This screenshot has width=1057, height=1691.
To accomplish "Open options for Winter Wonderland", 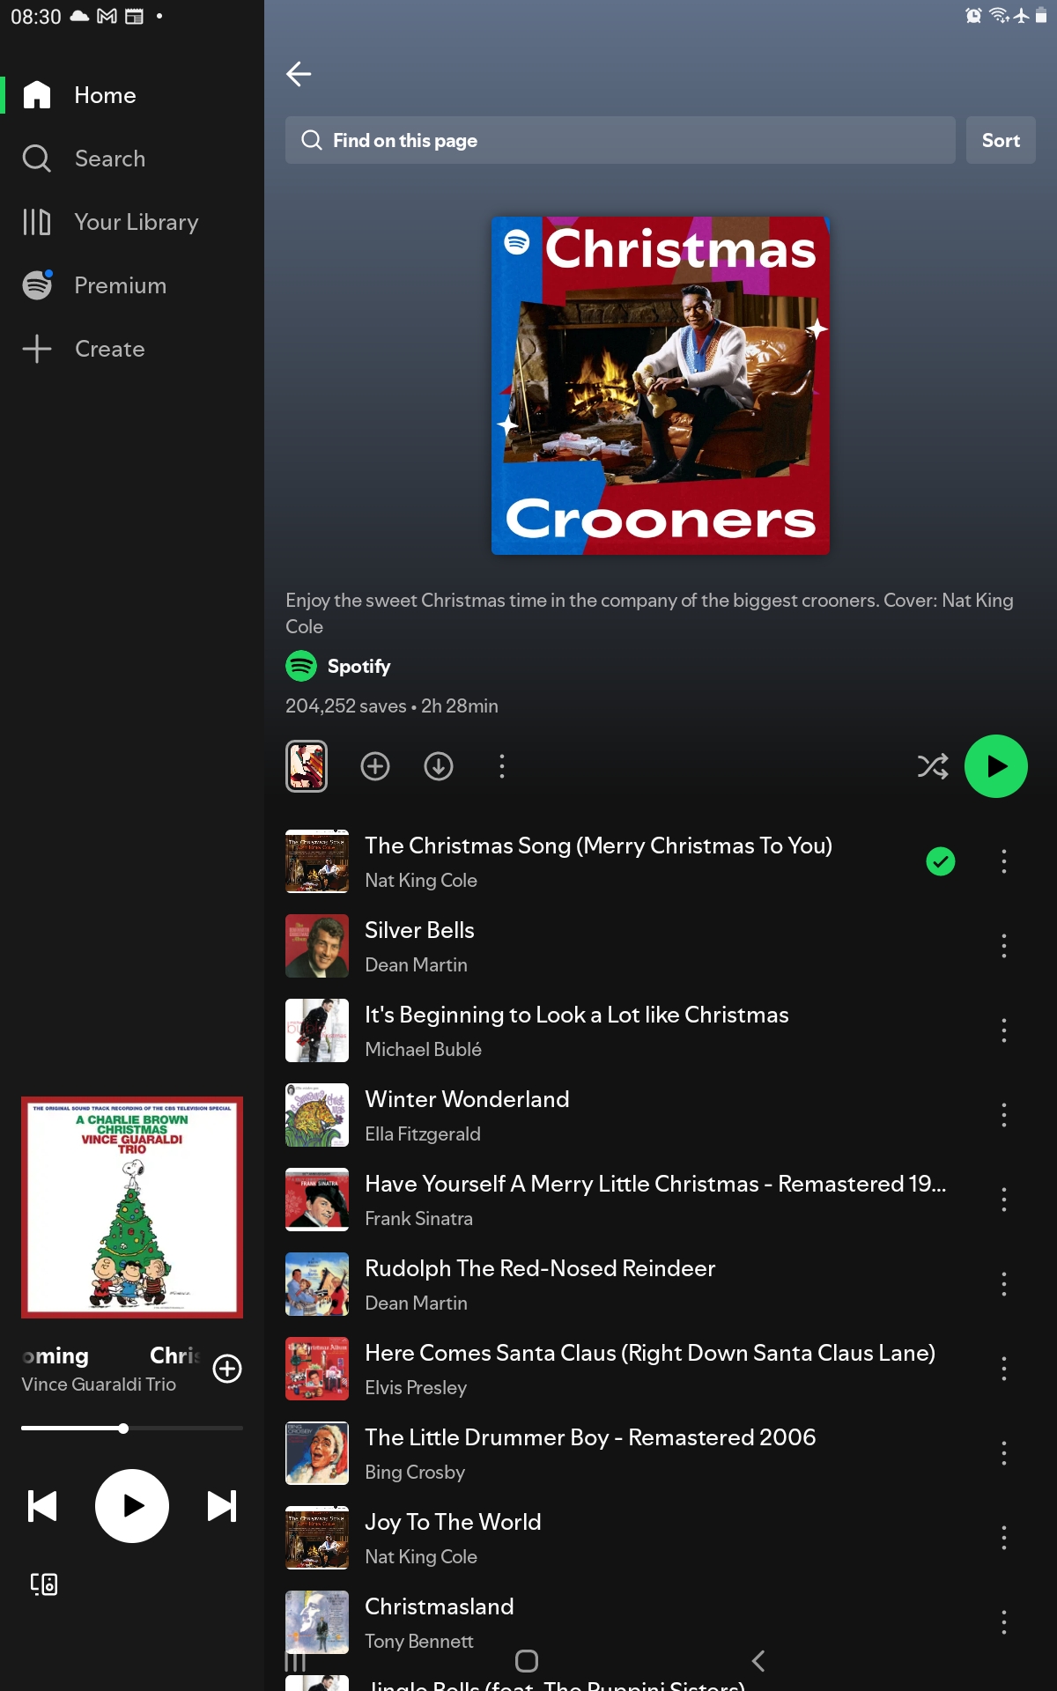I will coord(1003,1115).
